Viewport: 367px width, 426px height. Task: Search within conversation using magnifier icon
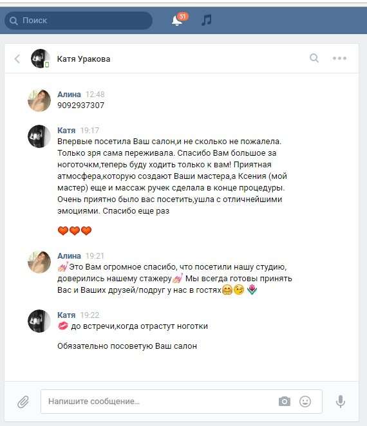(314, 58)
